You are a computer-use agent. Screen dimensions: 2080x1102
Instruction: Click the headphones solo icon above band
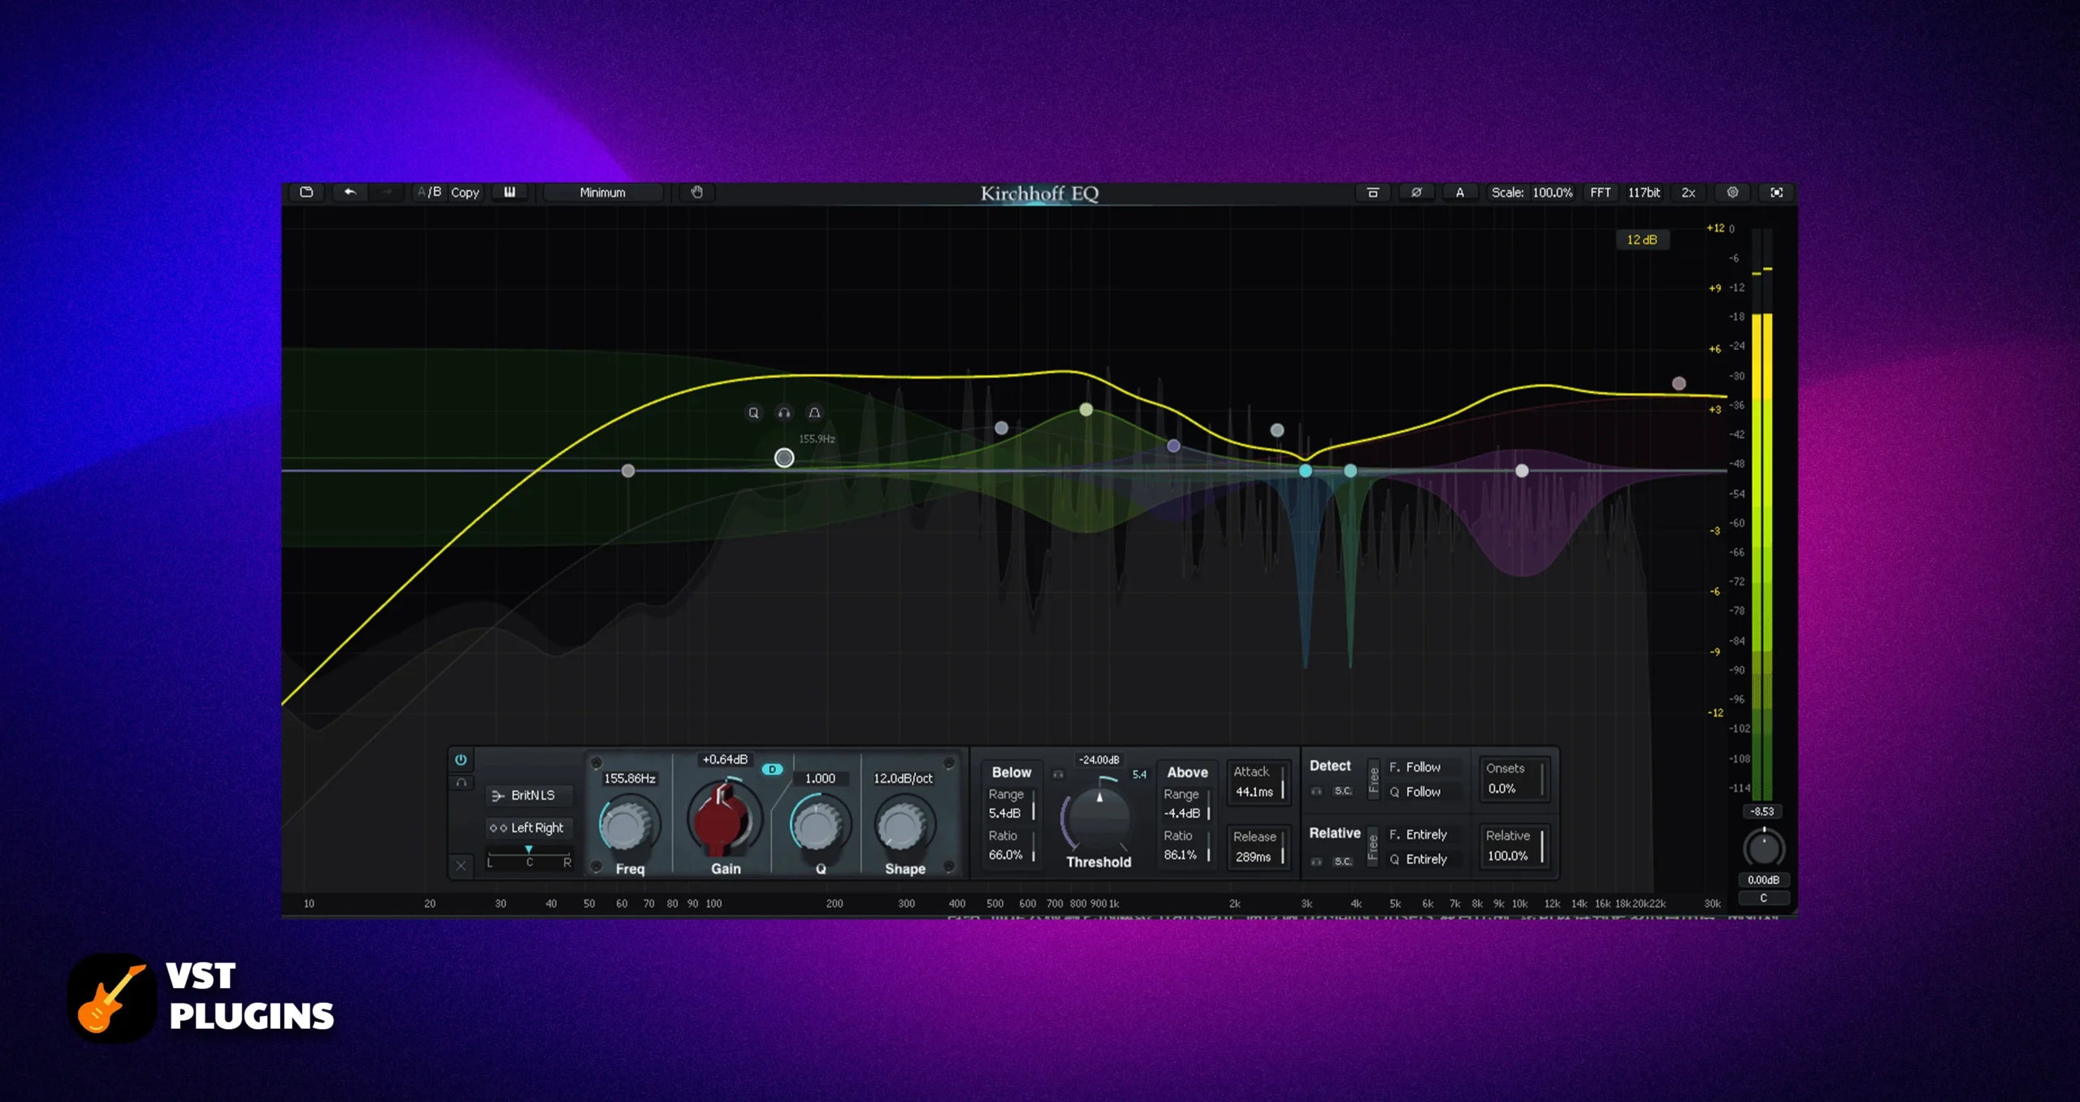coord(784,413)
